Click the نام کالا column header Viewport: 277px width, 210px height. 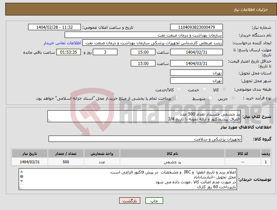point(172,153)
